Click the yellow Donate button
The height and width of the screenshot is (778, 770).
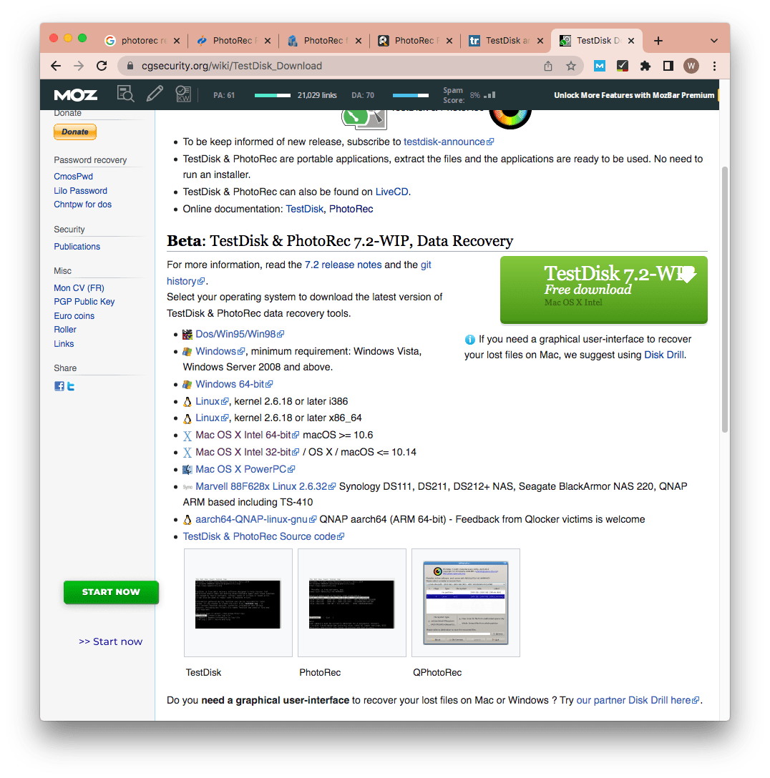[75, 132]
